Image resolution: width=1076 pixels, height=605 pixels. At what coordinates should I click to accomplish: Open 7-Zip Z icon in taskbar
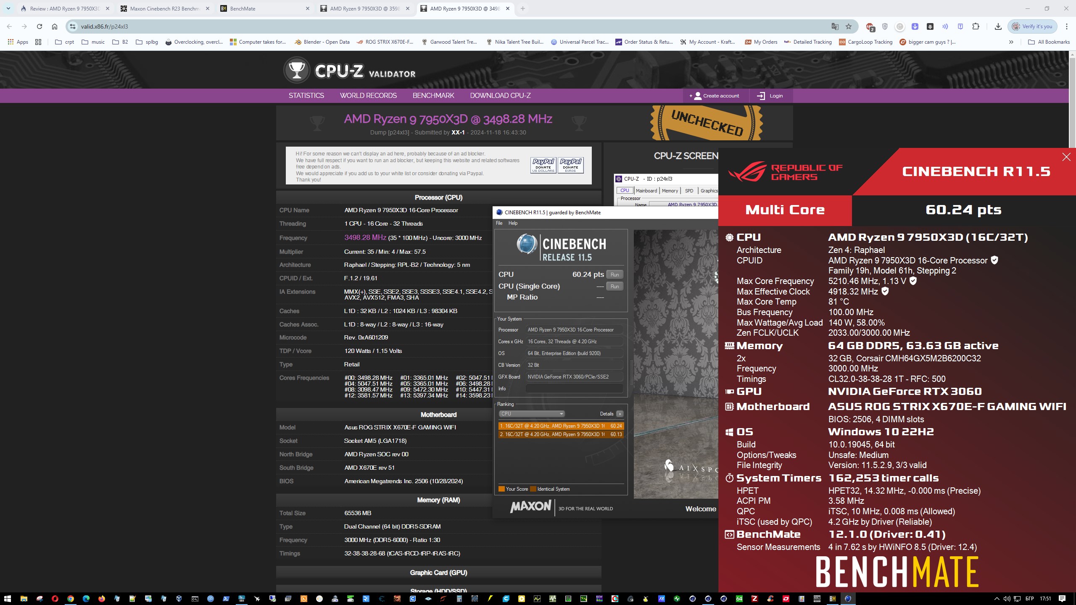pos(754,599)
